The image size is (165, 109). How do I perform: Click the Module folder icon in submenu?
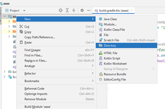(x=101, y=24)
